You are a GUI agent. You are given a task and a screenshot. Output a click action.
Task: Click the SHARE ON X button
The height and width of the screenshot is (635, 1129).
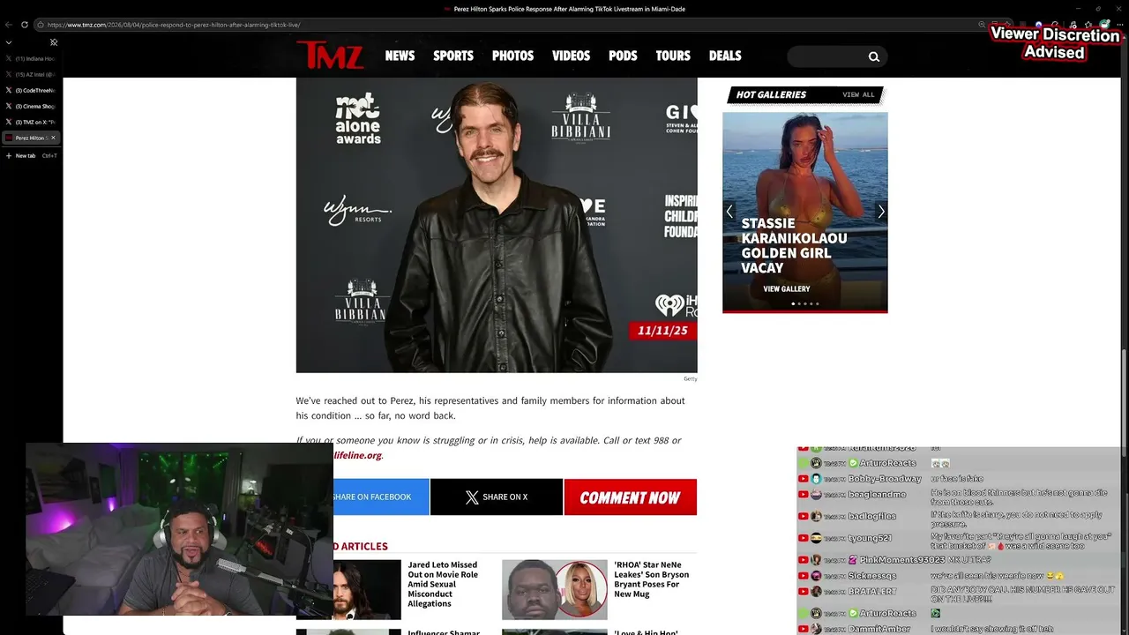tap(497, 497)
